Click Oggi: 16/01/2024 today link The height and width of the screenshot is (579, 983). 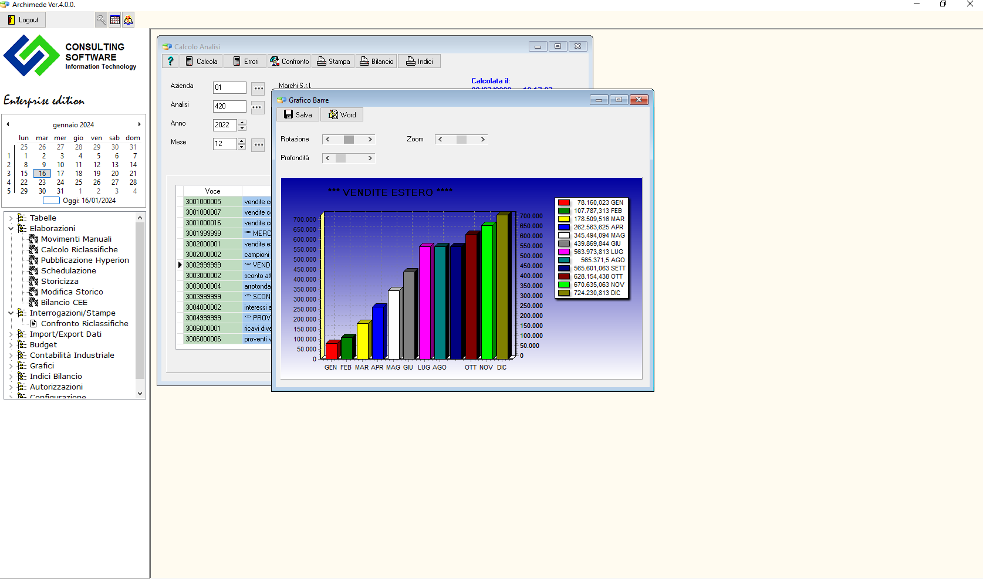89,201
